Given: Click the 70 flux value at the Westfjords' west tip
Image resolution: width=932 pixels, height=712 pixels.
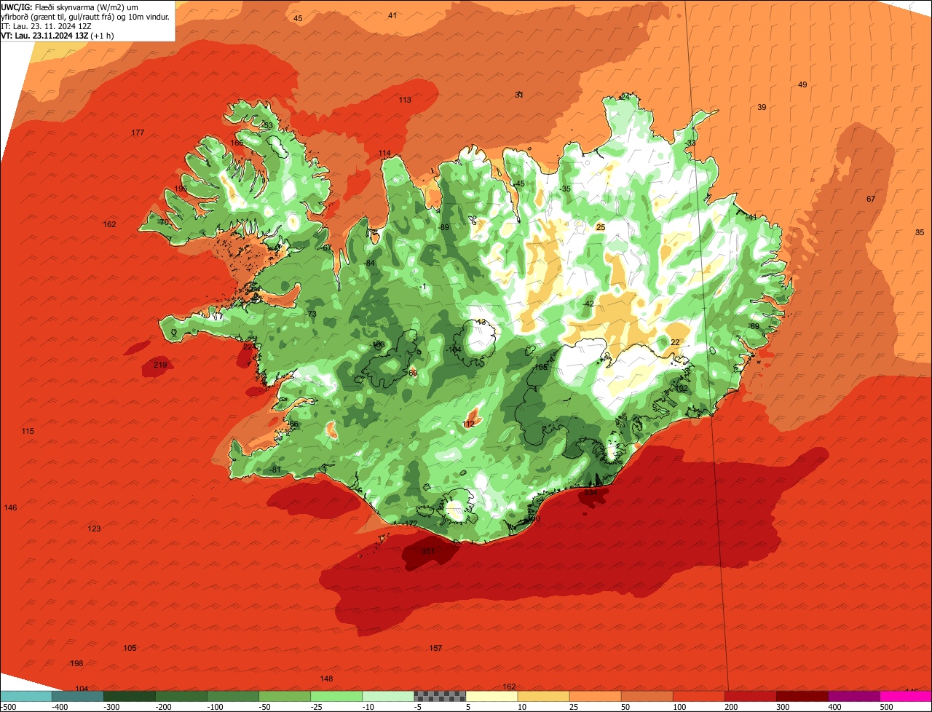Looking at the screenshot, I should (164, 222).
